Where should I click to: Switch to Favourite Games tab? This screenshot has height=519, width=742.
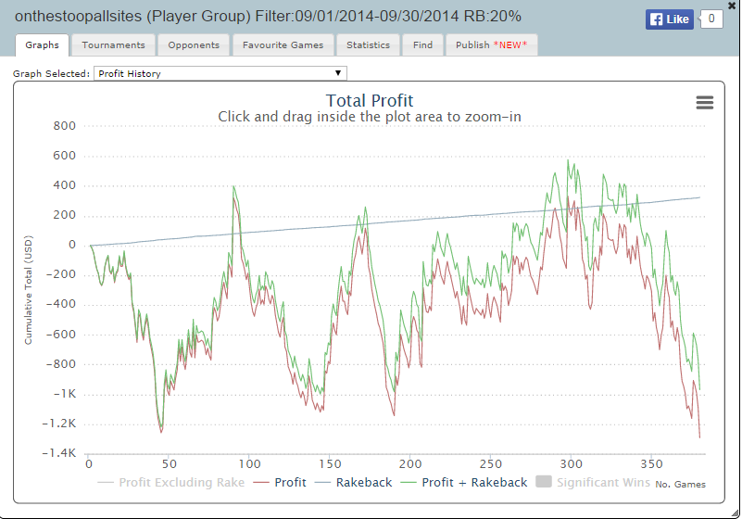click(x=283, y=45)
